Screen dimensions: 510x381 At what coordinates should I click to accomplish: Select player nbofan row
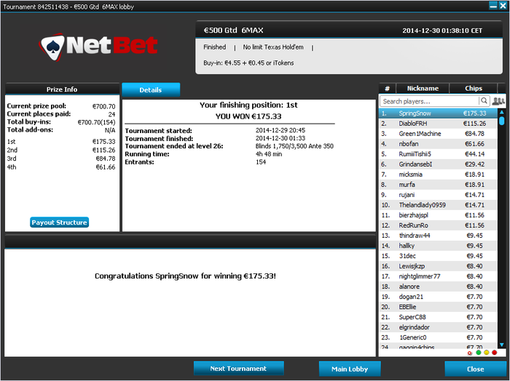(438, 144)
